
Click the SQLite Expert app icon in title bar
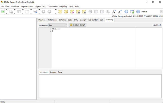2,2
